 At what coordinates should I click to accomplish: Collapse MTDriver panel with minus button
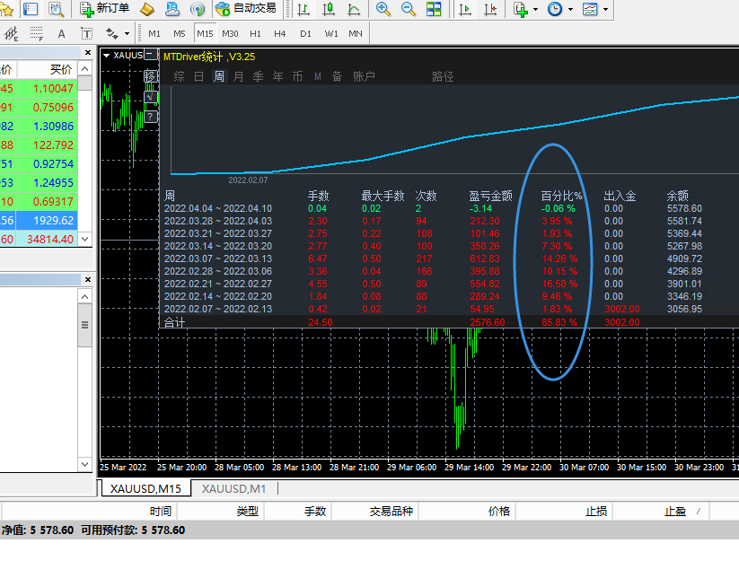150,55
